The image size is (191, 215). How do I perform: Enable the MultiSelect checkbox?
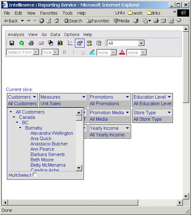35,175
